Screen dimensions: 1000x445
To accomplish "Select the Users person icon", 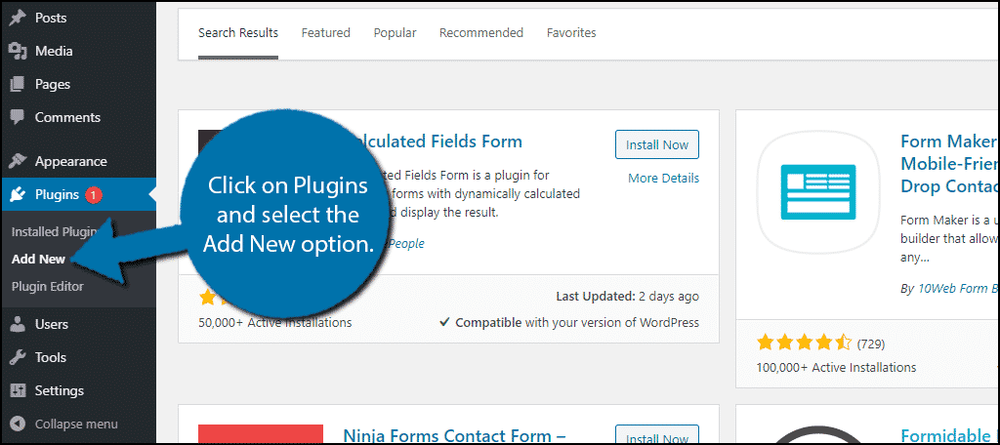I will [19, 324].
